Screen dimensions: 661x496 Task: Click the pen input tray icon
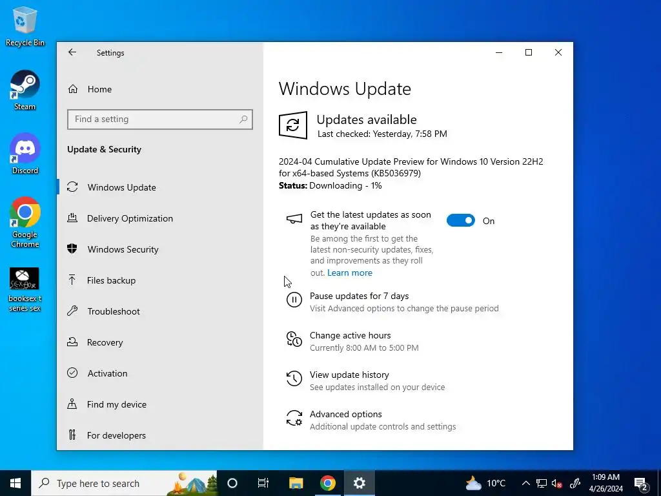(575, 483)
